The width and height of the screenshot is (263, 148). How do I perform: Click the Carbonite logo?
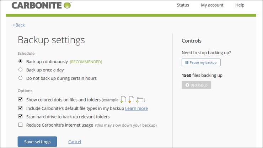pyautogui.click(x=42, y=5)
